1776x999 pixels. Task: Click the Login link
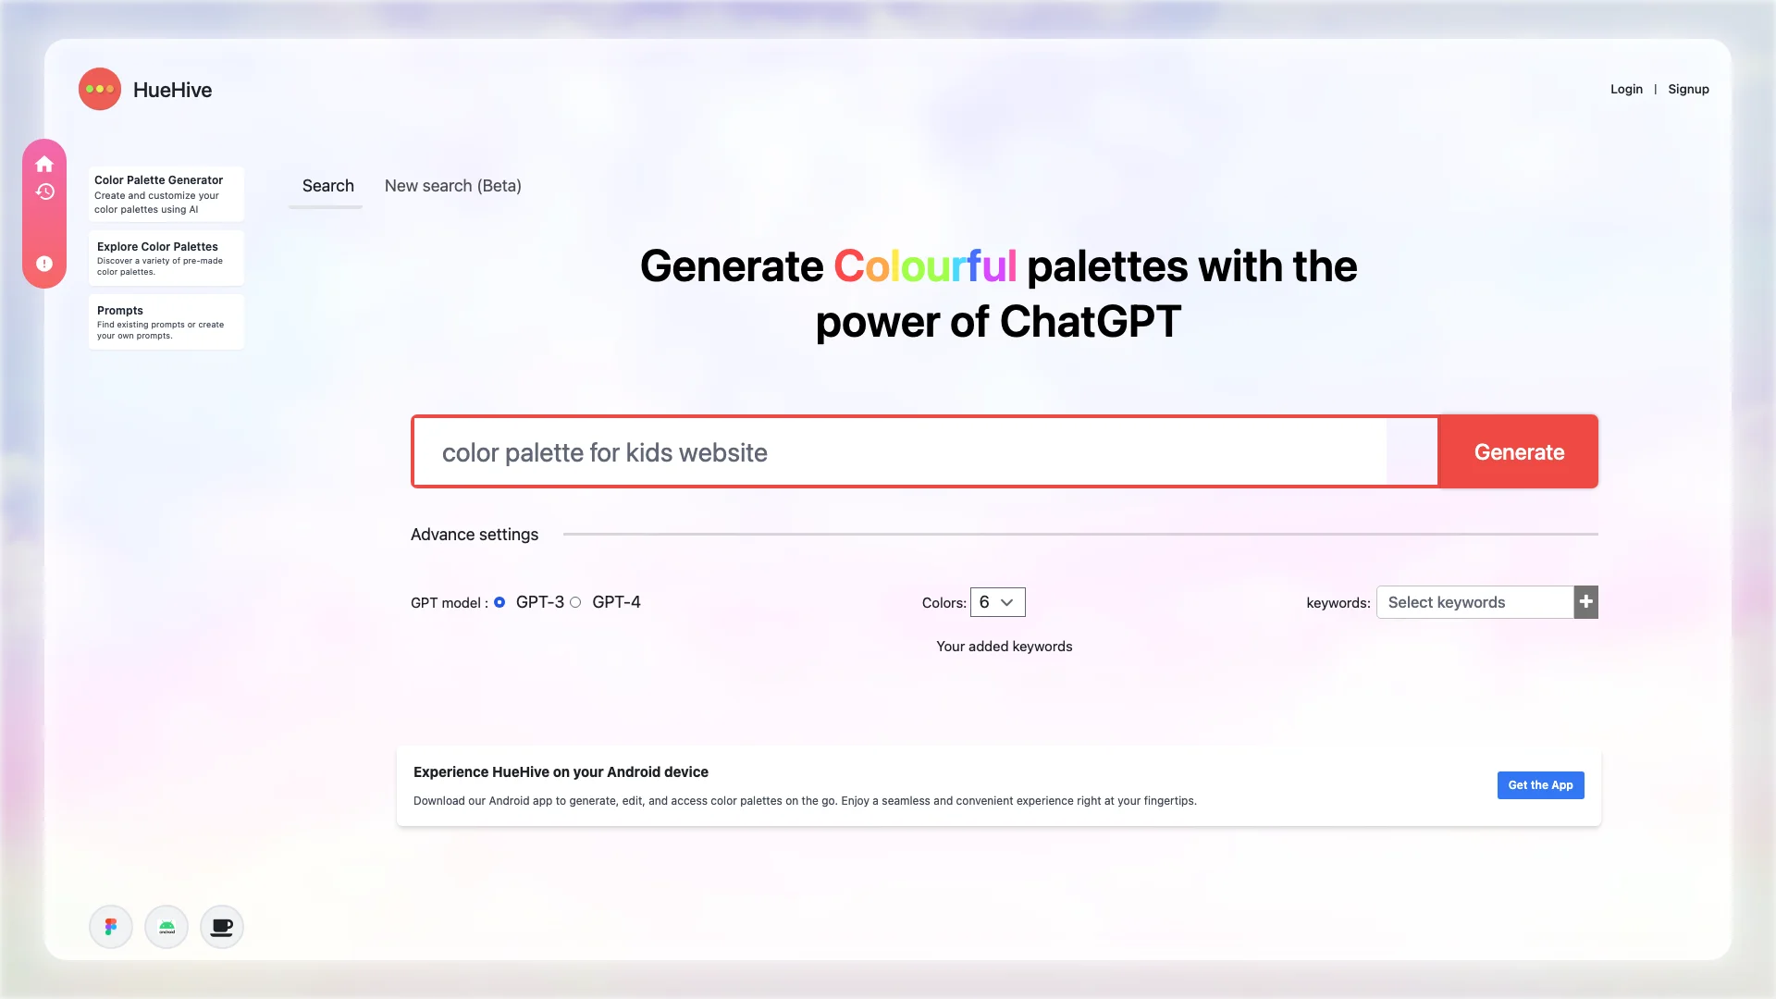coord(1626,88)
